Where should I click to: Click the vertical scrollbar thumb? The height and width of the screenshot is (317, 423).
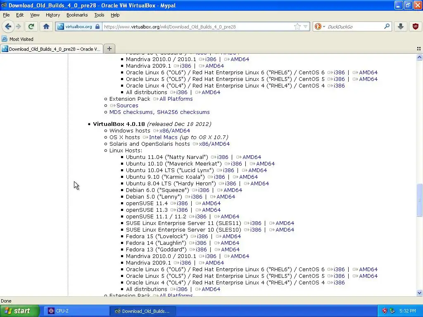419,200
